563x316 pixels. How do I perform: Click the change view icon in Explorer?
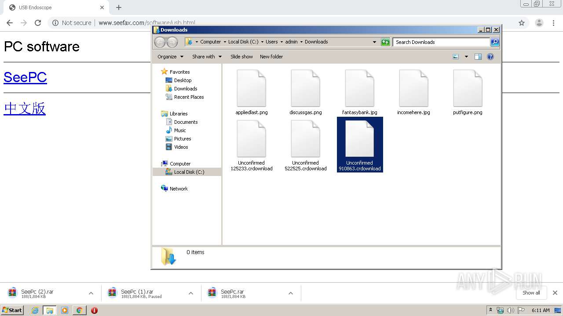coord(456,57)
